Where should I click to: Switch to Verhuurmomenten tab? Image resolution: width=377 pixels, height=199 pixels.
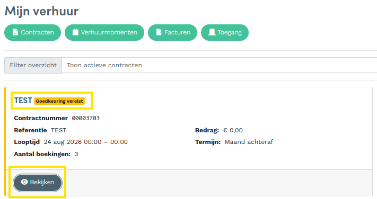[104, 32]
